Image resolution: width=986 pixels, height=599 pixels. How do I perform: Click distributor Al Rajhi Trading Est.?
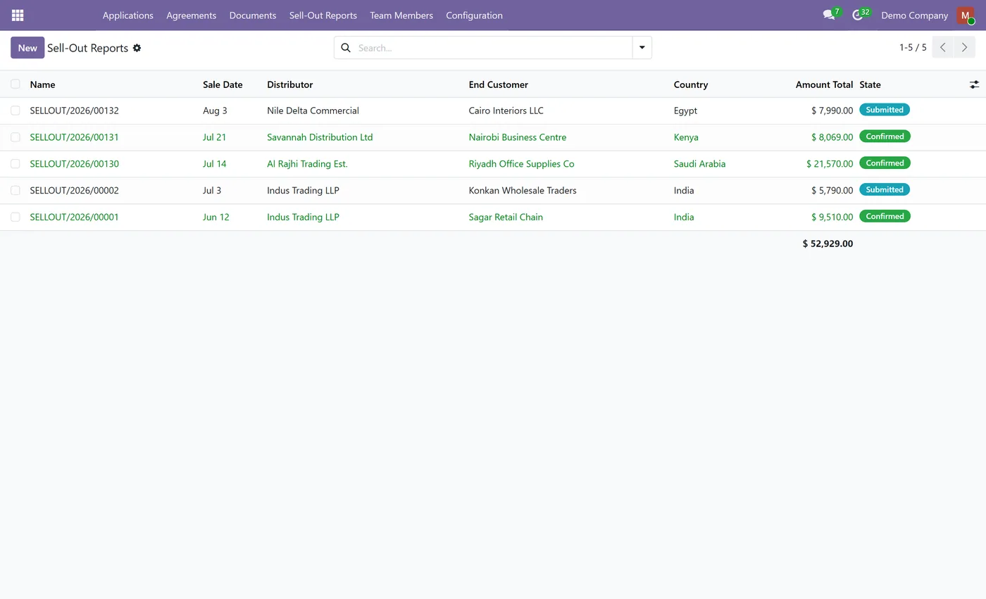pos(307,164)
